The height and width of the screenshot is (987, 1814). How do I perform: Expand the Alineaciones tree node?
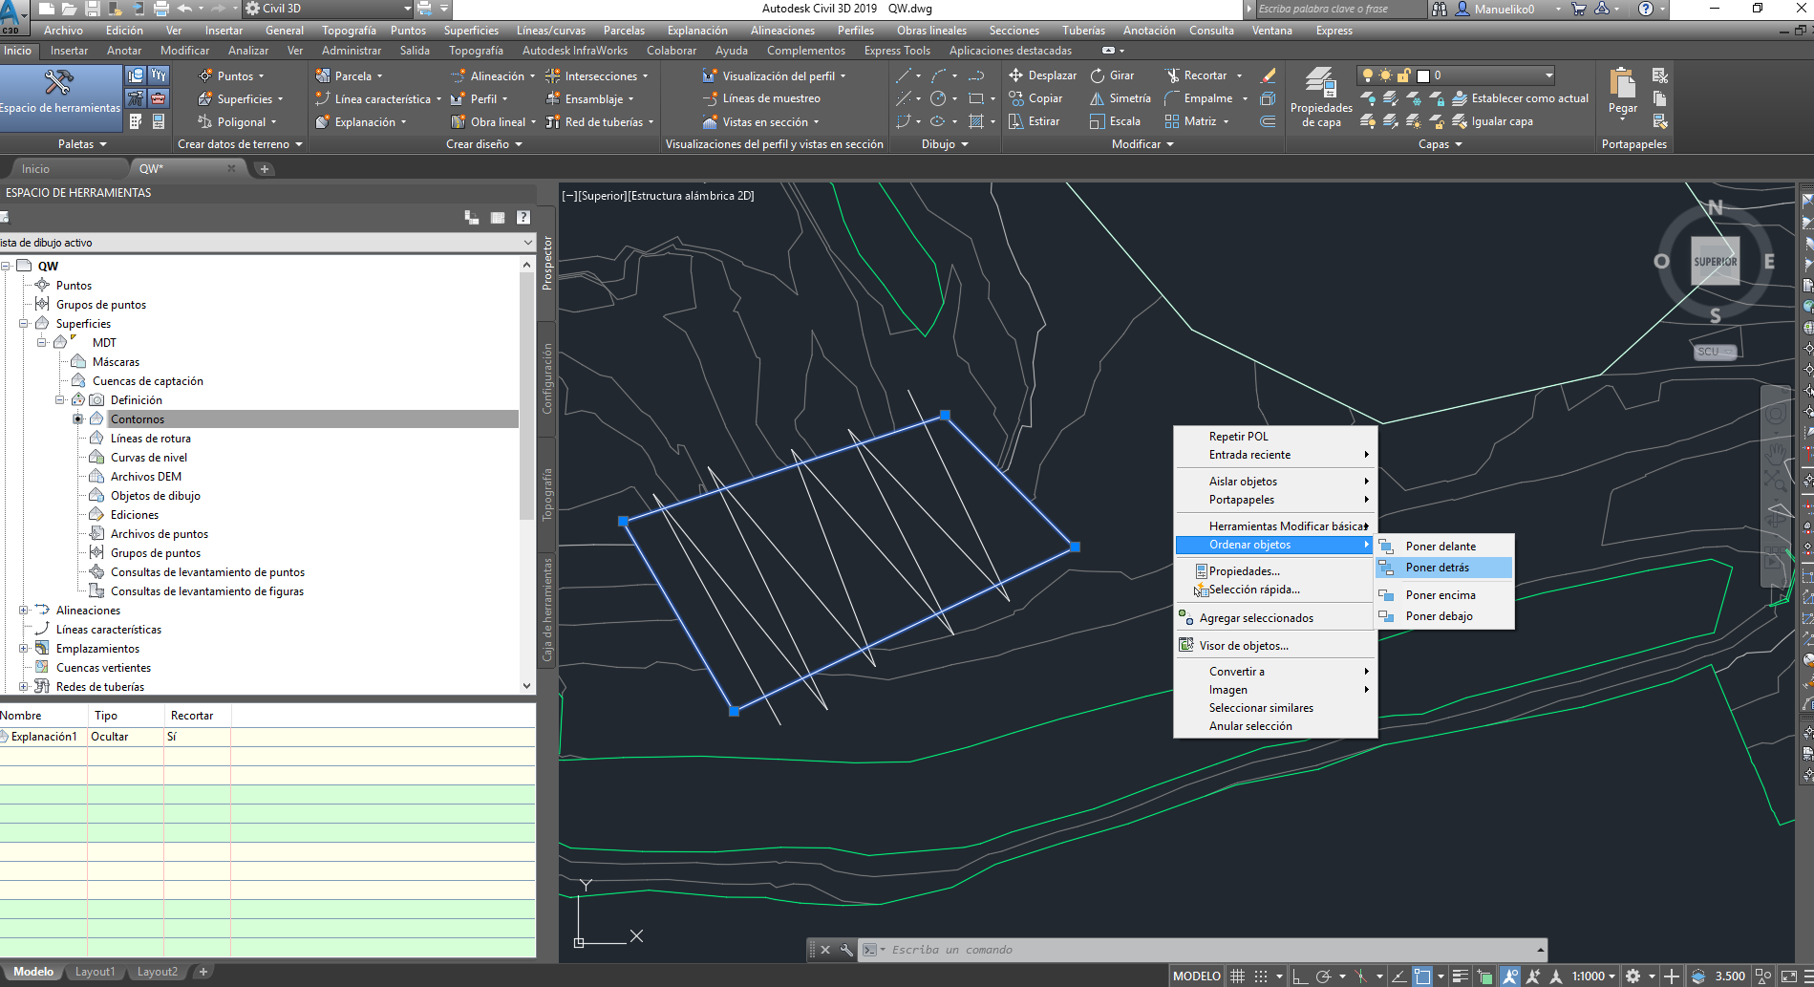tap(24, 610)
